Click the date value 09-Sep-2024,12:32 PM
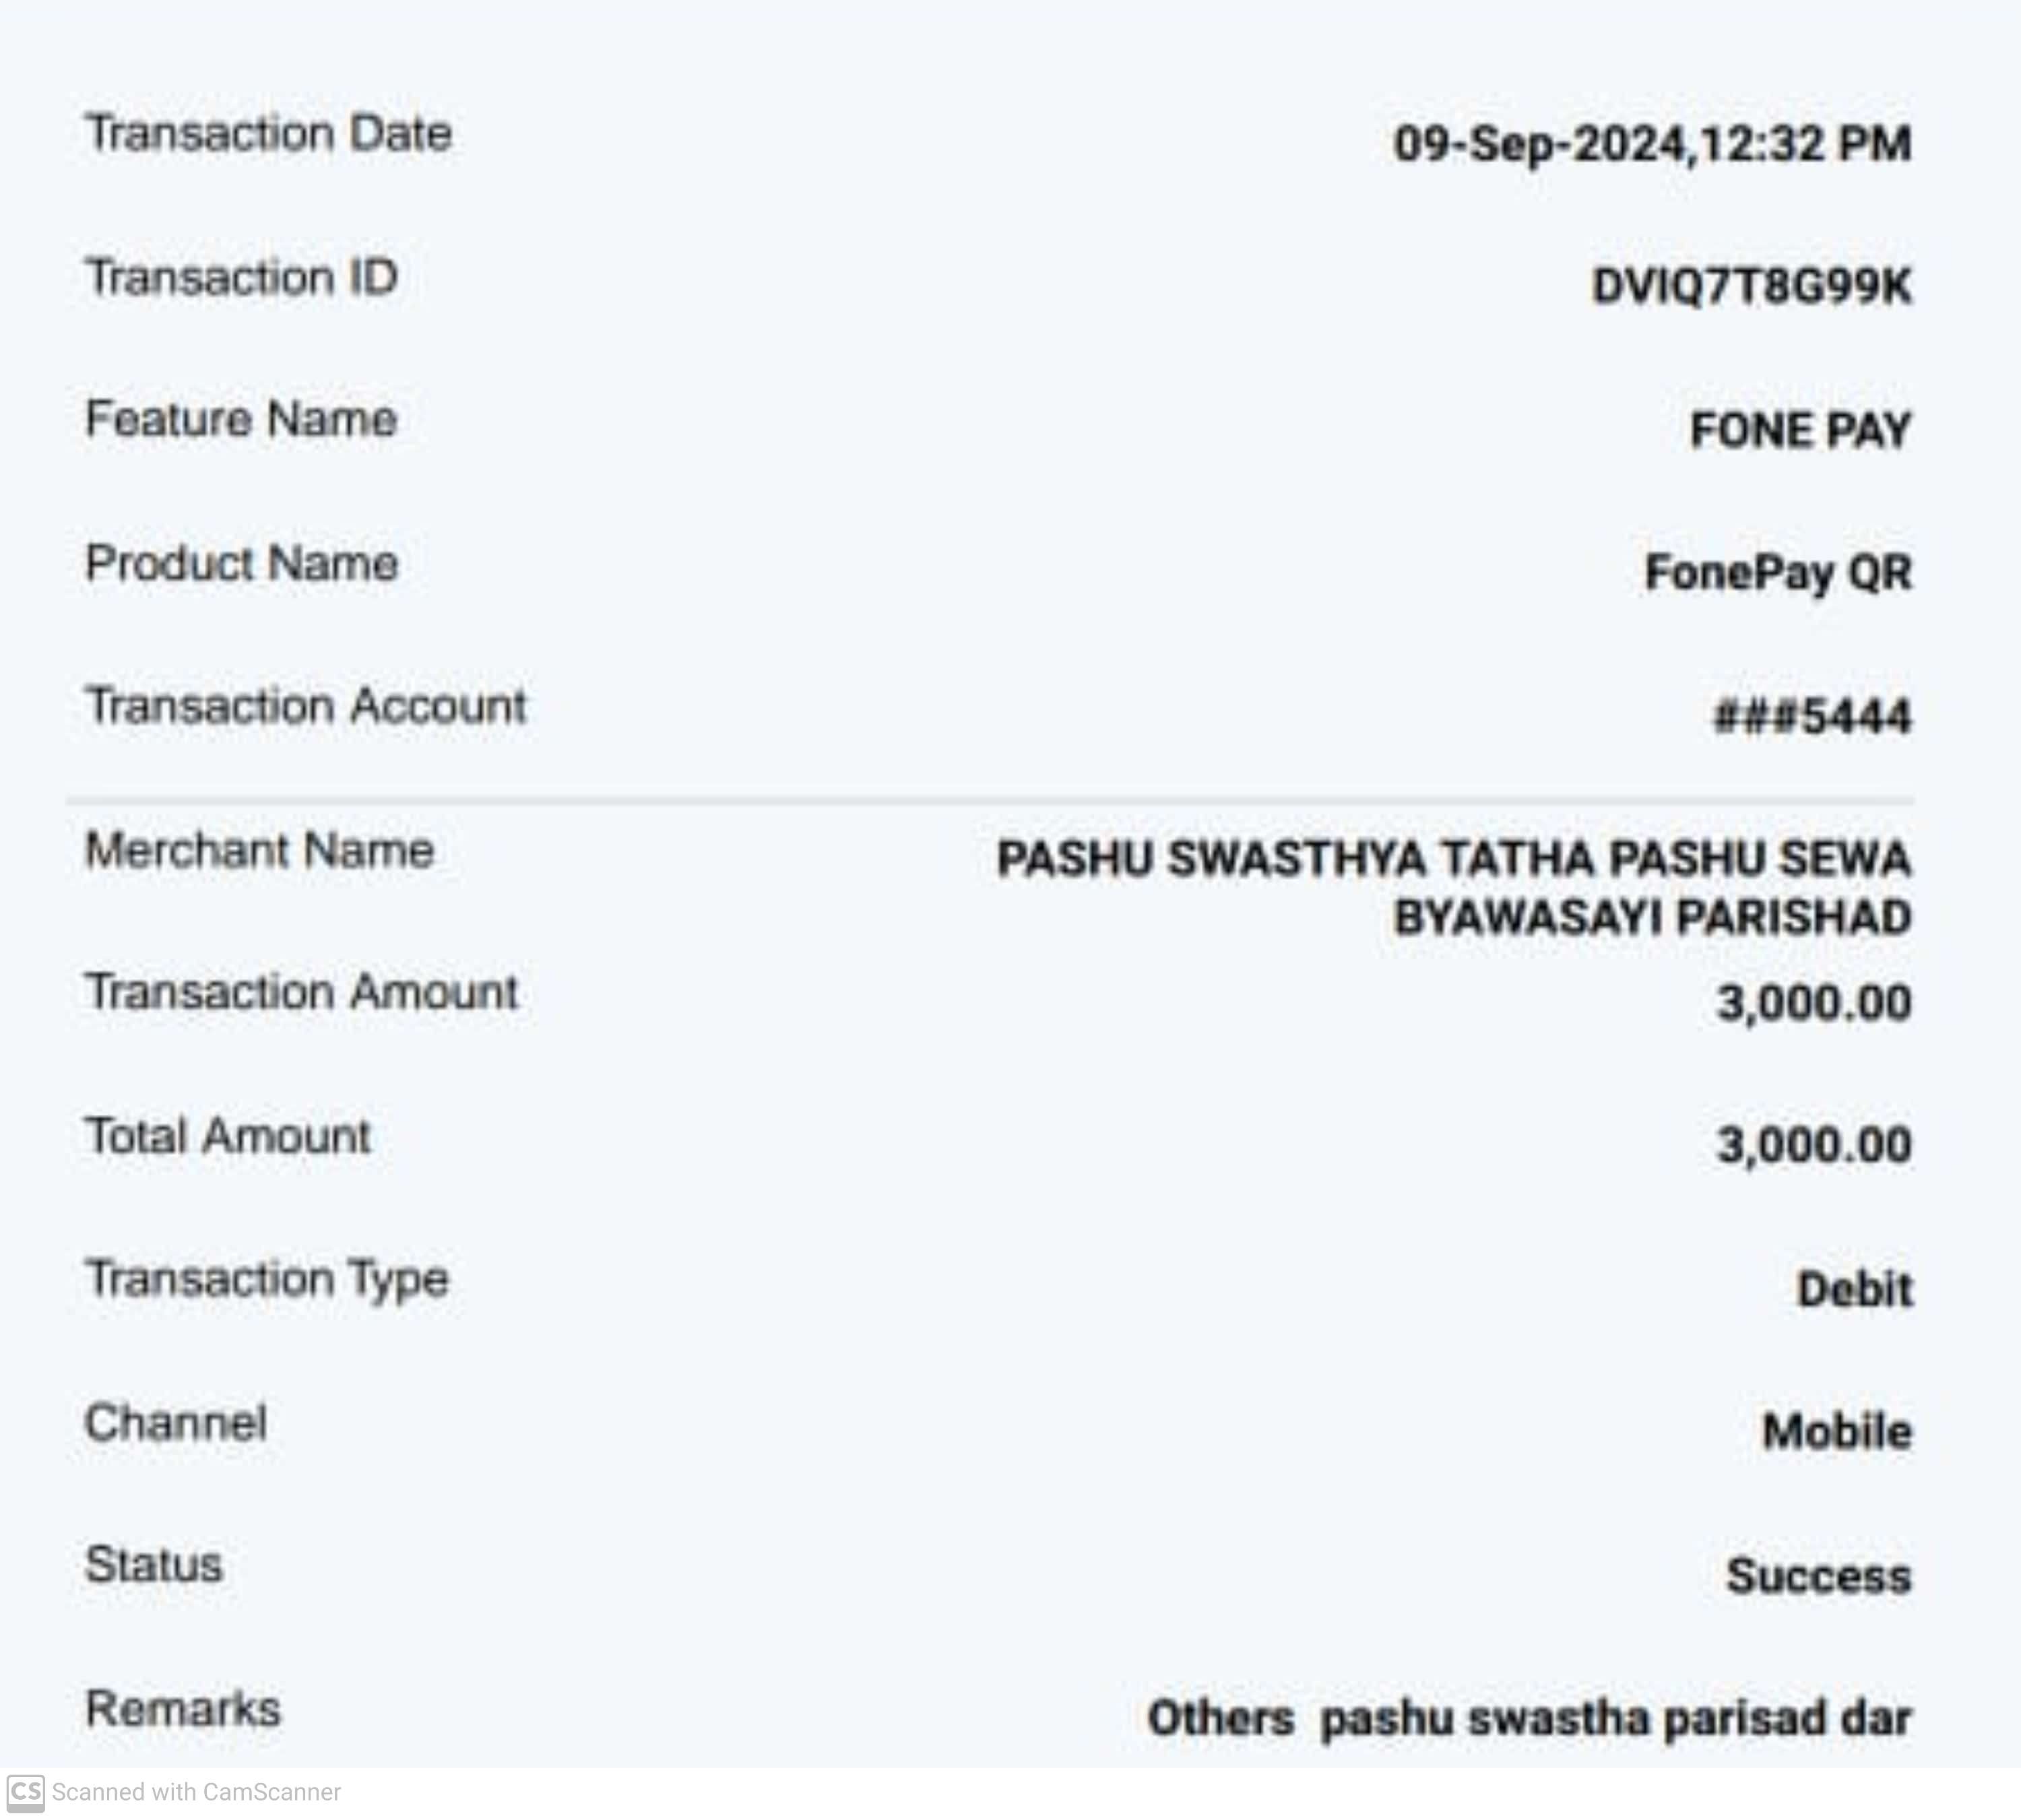This screenshot has width=2021, height=1820. pyautogui.click(x=1652, y=144)
